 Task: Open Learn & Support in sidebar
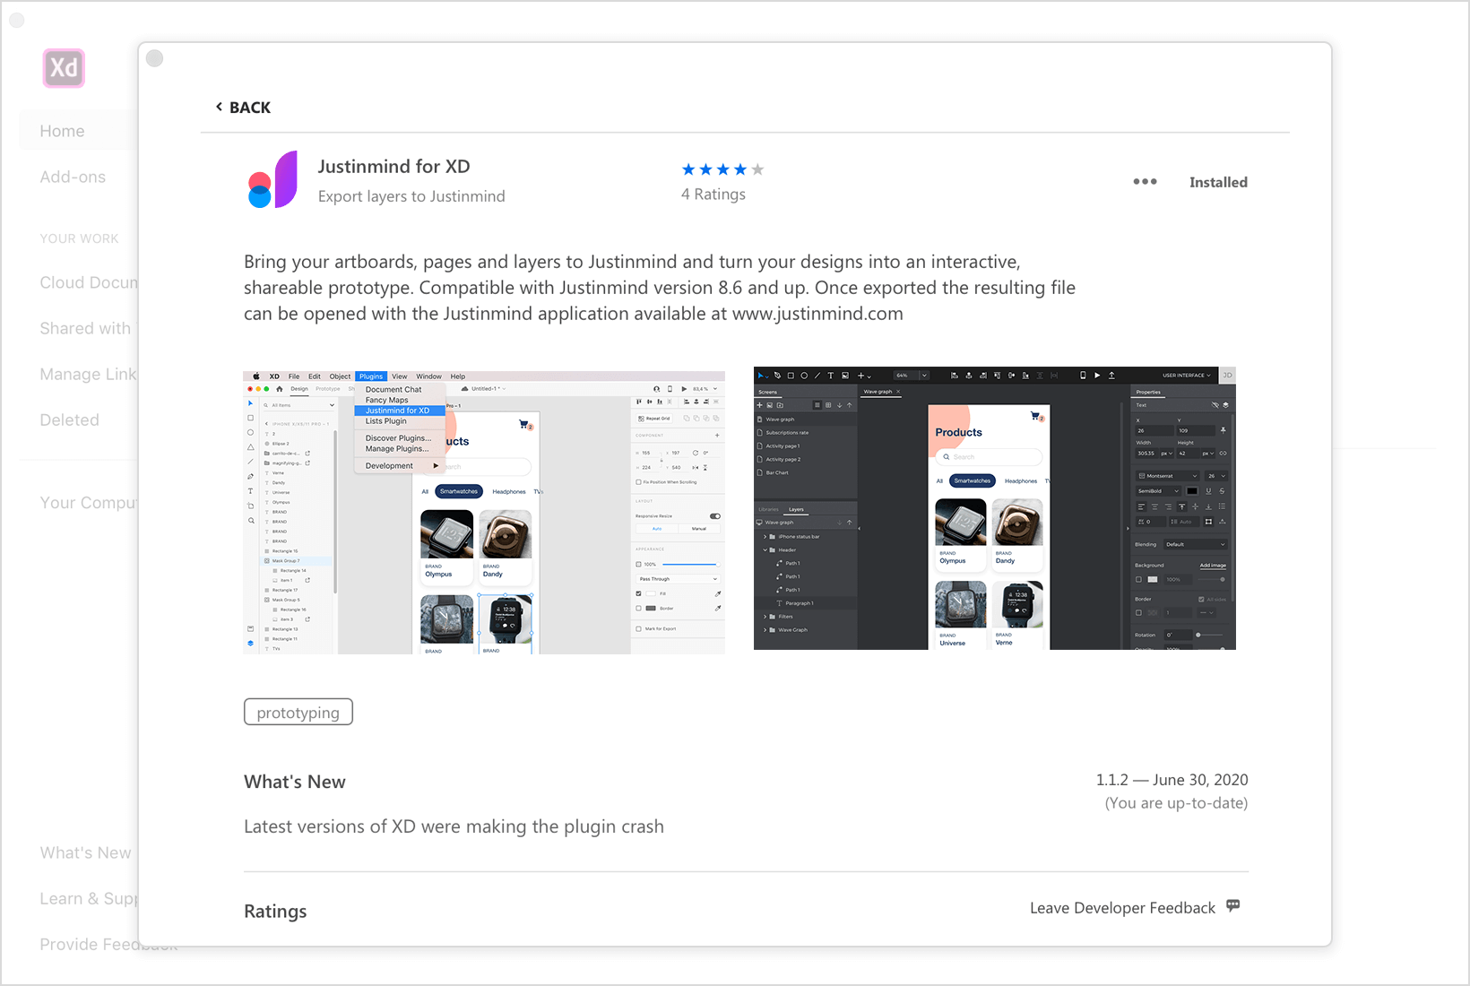(89, 898)
